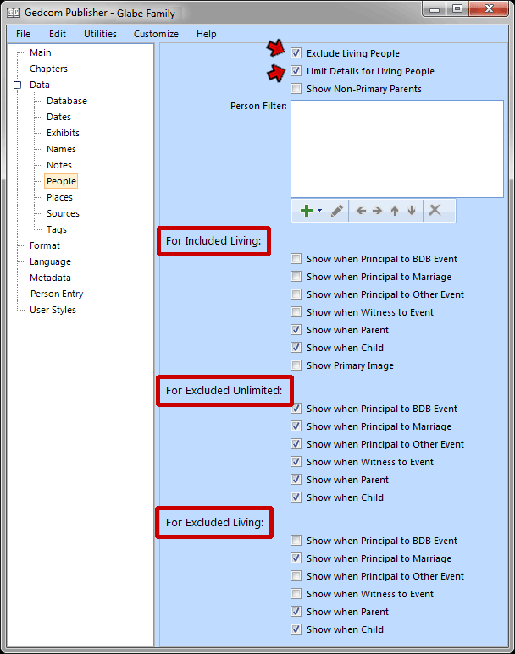Select Places tree item

click(x=60, y=197)
